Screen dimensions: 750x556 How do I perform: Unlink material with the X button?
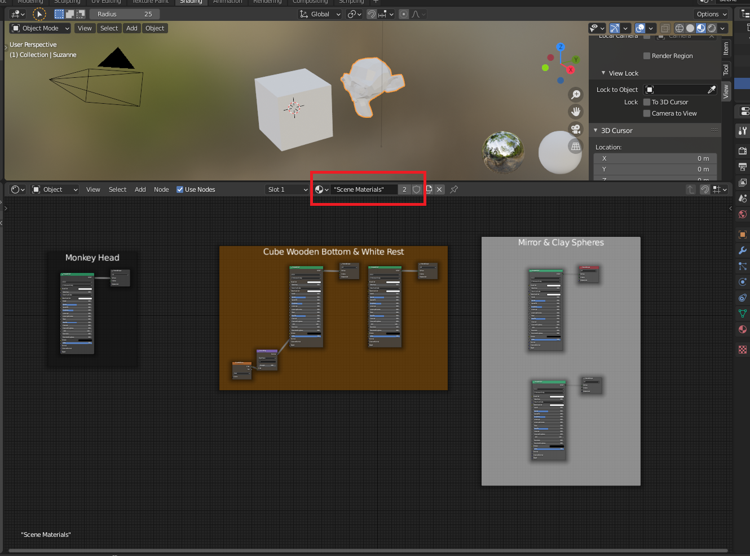pyautogui.click(x=439, y=189)
